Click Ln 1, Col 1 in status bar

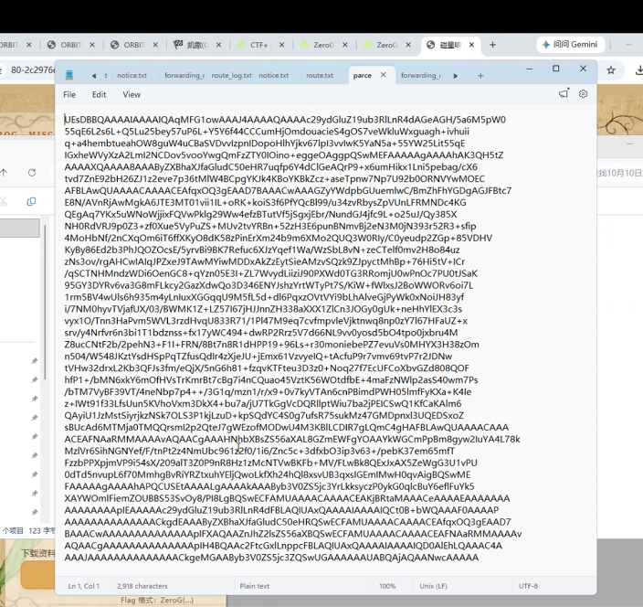[84, 586]
